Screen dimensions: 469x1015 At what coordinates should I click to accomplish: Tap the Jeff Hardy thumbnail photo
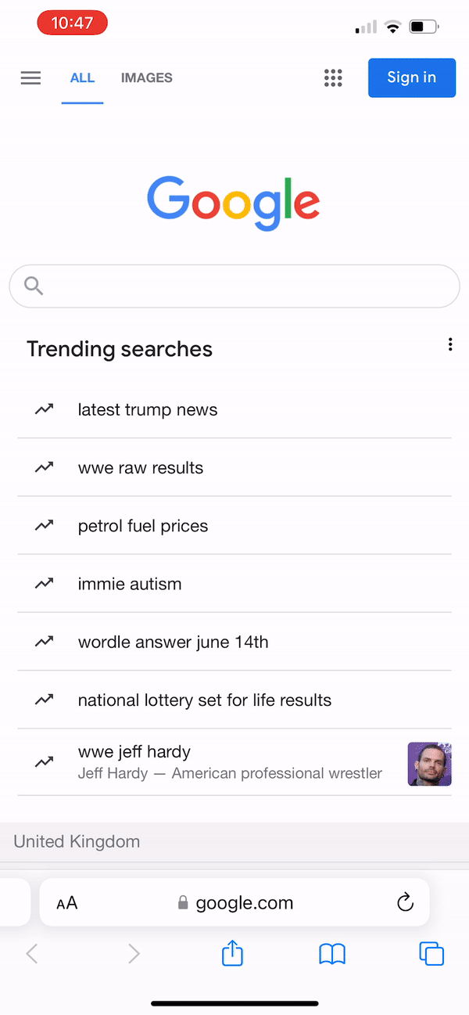click(x=429, y=764)
